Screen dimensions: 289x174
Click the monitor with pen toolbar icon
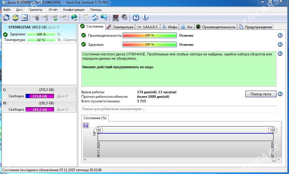pyautogui.click(x=115, y=18)
